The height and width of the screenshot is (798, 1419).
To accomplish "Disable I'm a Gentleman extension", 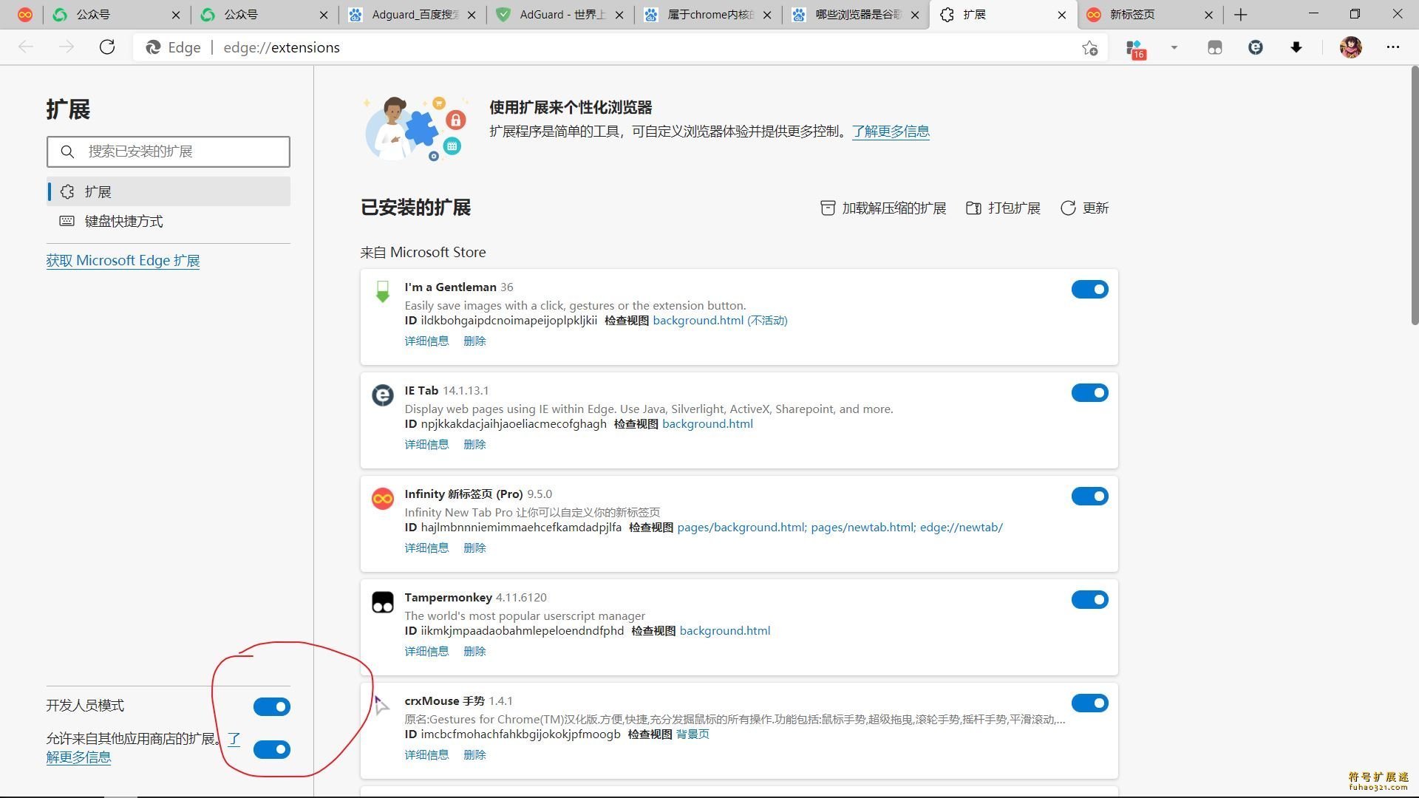I will tap(1089, 290).
